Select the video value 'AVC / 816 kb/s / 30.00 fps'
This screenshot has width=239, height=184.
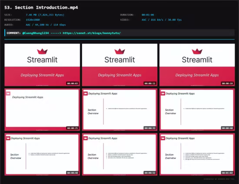tap(162, 20)
